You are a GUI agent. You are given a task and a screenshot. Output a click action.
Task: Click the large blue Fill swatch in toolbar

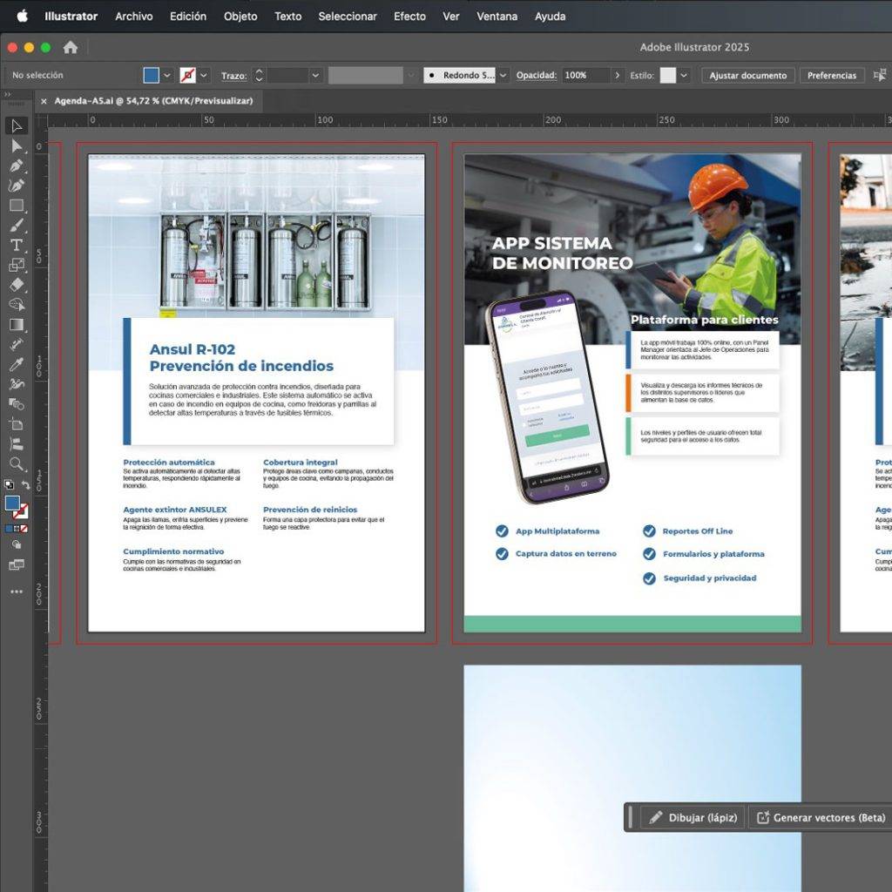12,503
